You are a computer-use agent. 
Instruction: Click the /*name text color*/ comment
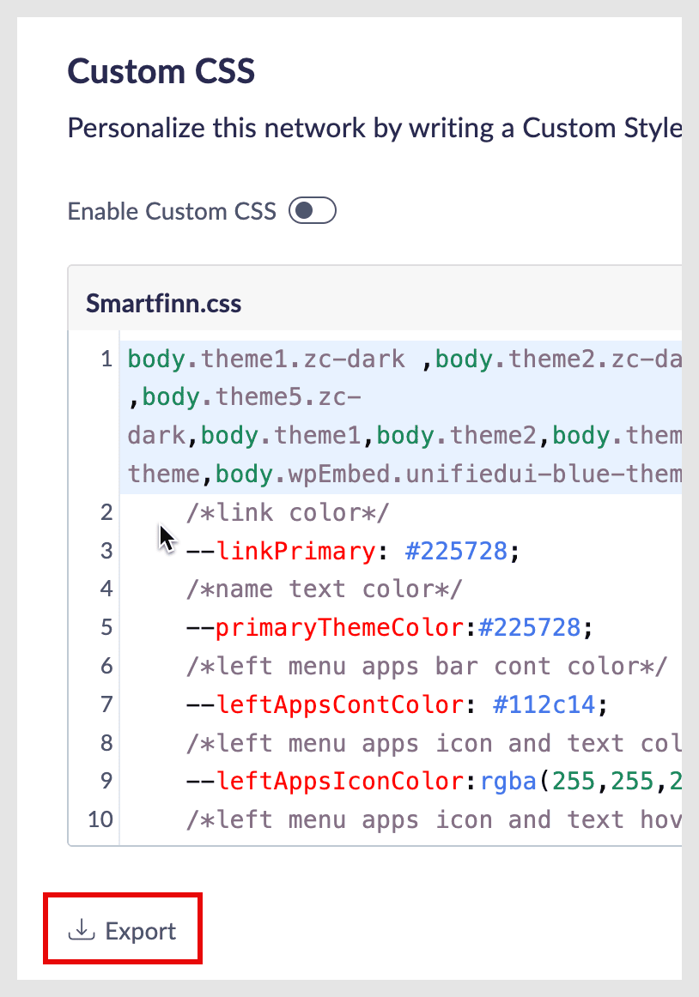pyautogui.click(x=324, y=589)
